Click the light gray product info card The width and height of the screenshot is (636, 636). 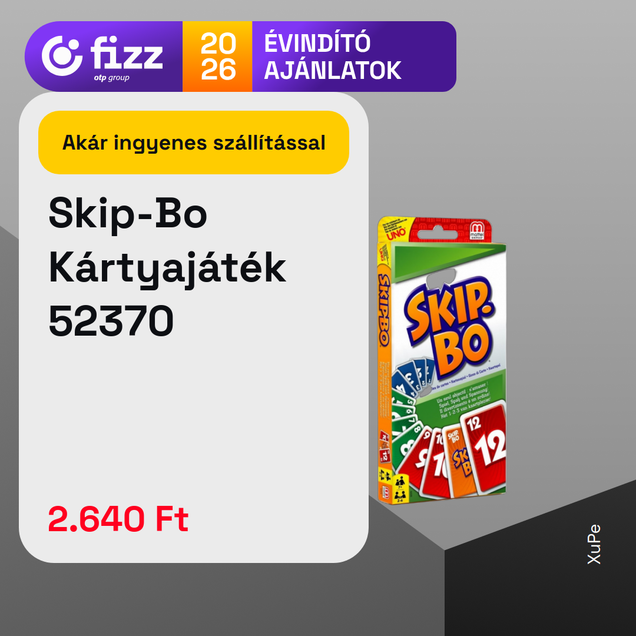coord(194,327)
